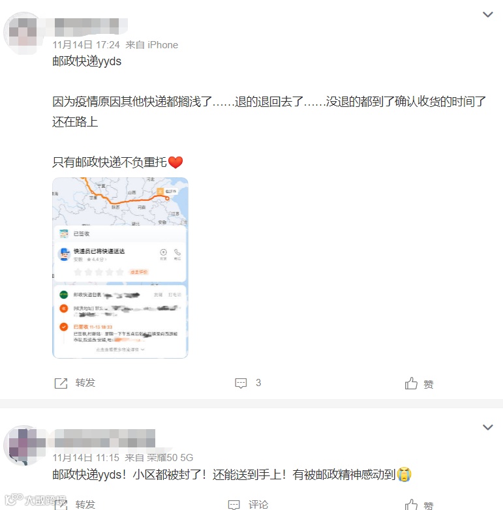Like the second post with thumbs-up icon
Viewport: 503px width, 510px height.
pyautogui.click(x=411, y=505)
